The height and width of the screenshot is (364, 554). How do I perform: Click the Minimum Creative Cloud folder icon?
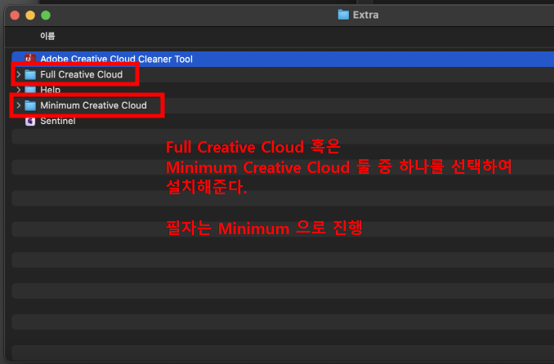coord(30,105)
